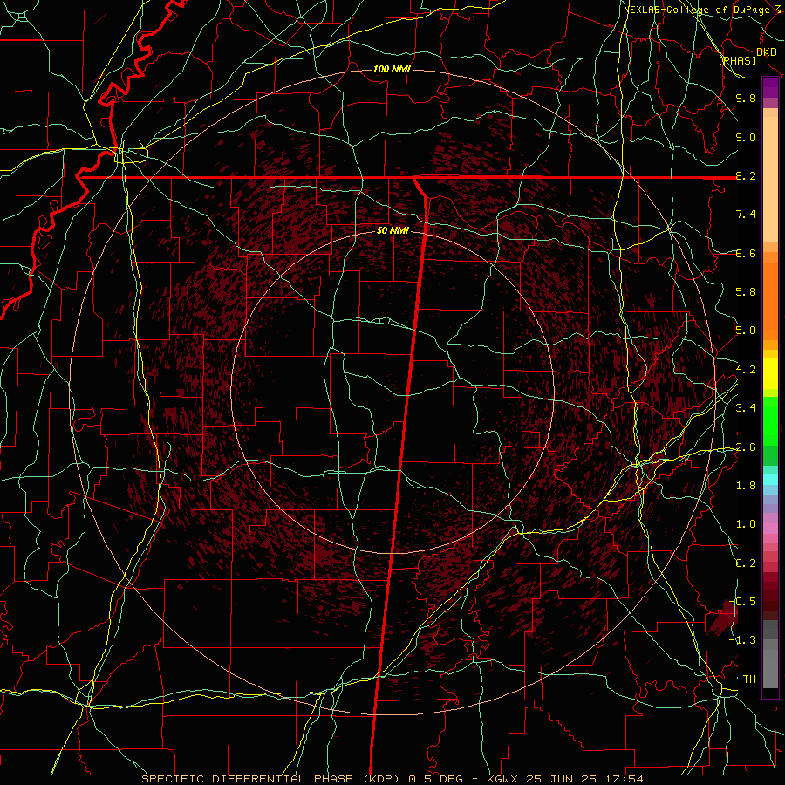Click the 2.6 scale value
Image resolution: width=785 pixels, height=785 pixels.
click(746, 447)
